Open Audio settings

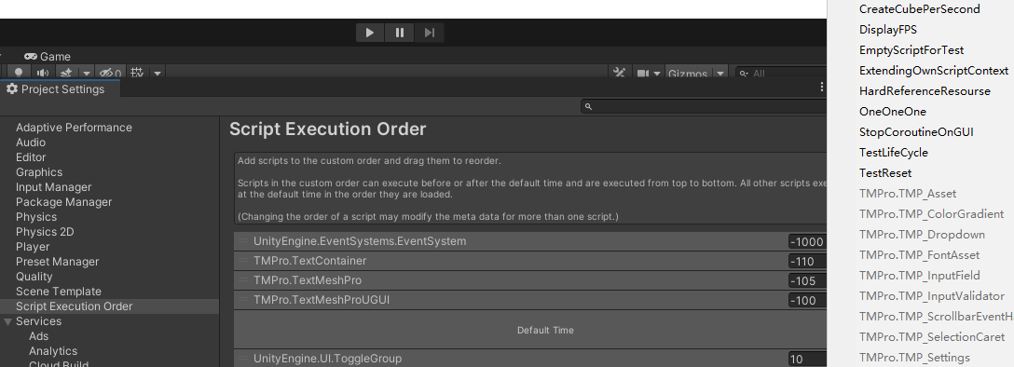(31, 143)
